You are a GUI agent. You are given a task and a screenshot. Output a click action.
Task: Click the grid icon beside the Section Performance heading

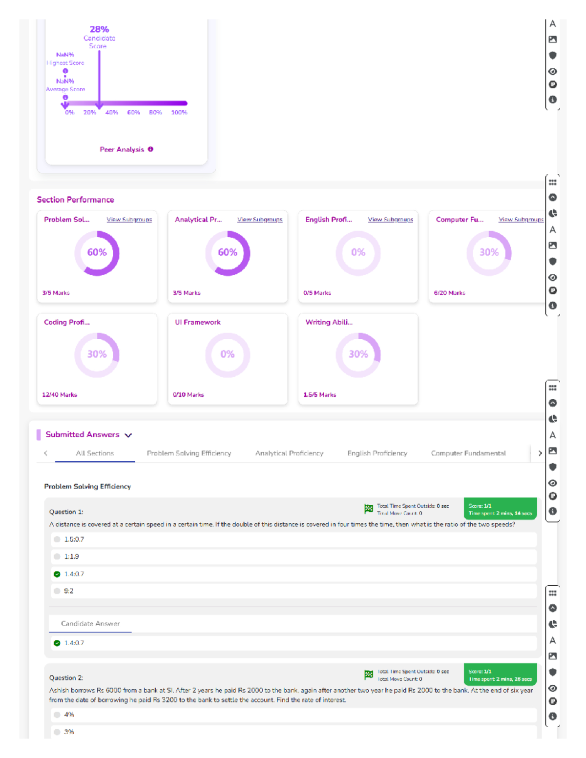pyautogui.click(x=553, y=183)
